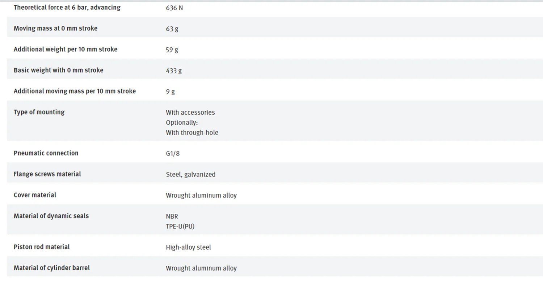Select the "With accessories" mounting text
This screenshot has width=543, height=286.
pos(190,113)
